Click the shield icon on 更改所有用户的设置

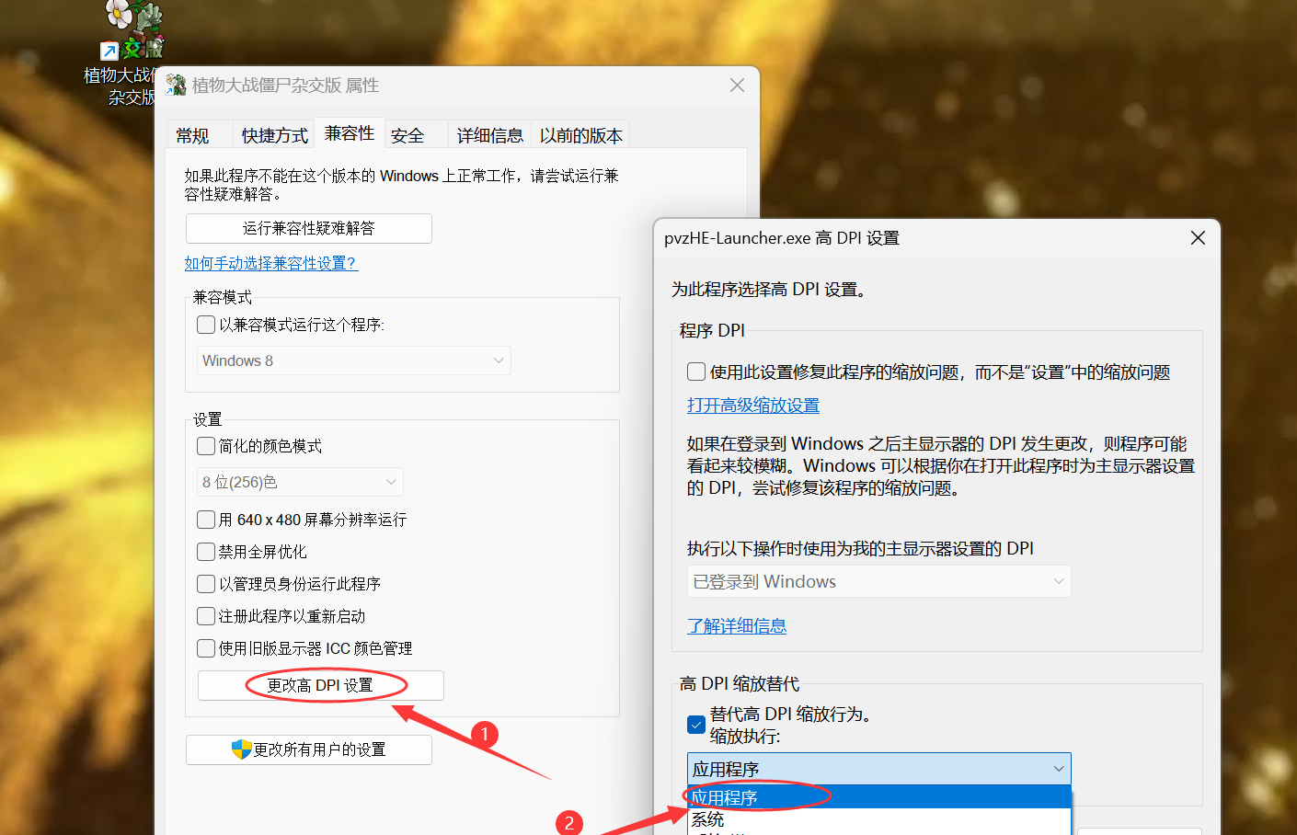coord(241,749)
